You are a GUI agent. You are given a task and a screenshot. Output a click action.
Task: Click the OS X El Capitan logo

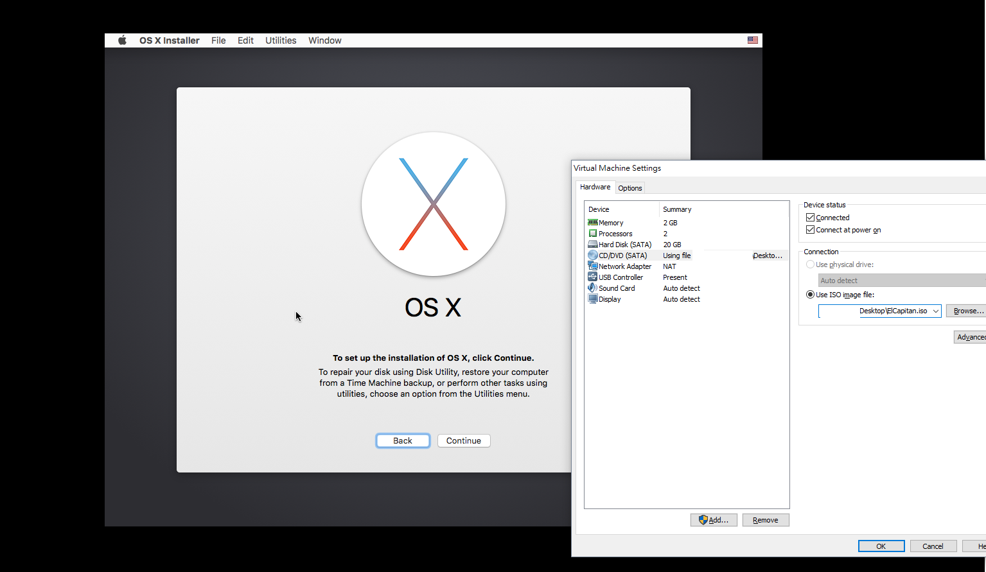pyautogui.click(x=434, y=204)
